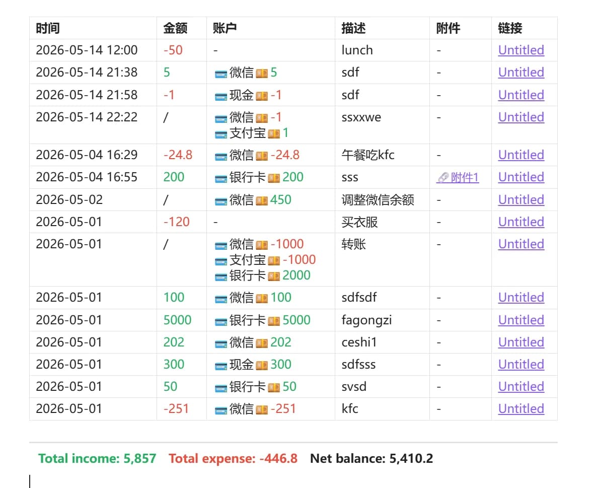
Task: Open the Untitled link in ssxxwe row
Action: tap(521, 117)
